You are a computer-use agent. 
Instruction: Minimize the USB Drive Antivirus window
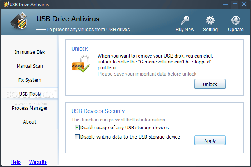point(225,4)
